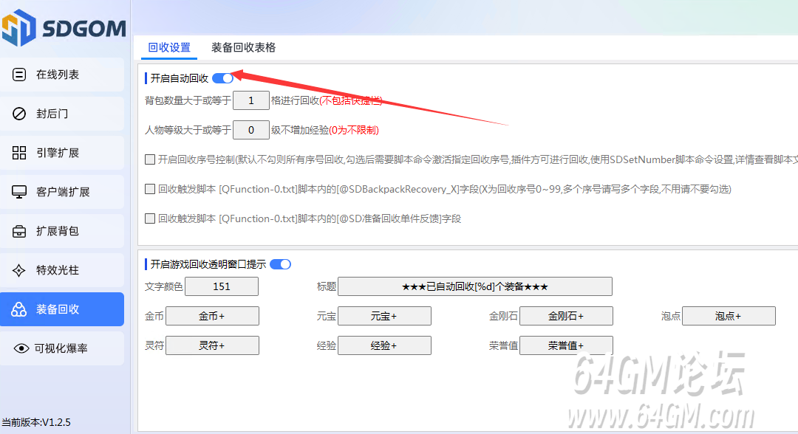Image resolution: width=798 pixels, height=434 pixels.
Task: Click the 标题 text field
Action: coord(474,286)
